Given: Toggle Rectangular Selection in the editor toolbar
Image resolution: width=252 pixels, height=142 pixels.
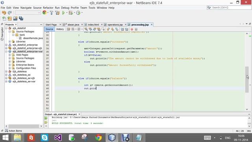Looking at the screenshot, I should click(103, 29).
